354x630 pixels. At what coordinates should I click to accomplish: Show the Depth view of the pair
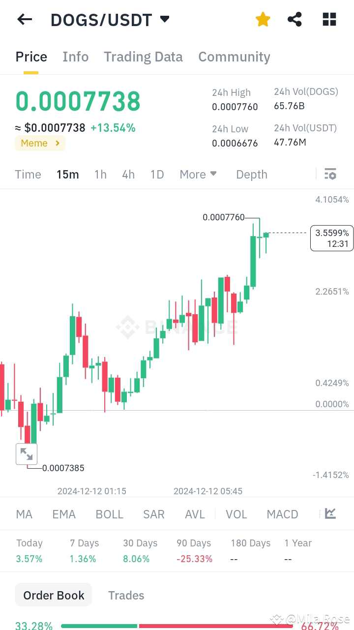coord(251,174)
